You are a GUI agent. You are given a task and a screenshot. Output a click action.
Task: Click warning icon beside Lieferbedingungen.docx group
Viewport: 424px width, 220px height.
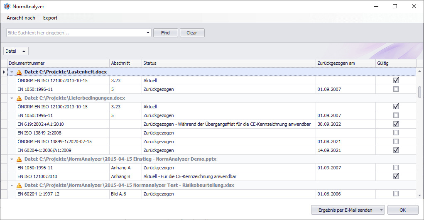coord(19,98)
